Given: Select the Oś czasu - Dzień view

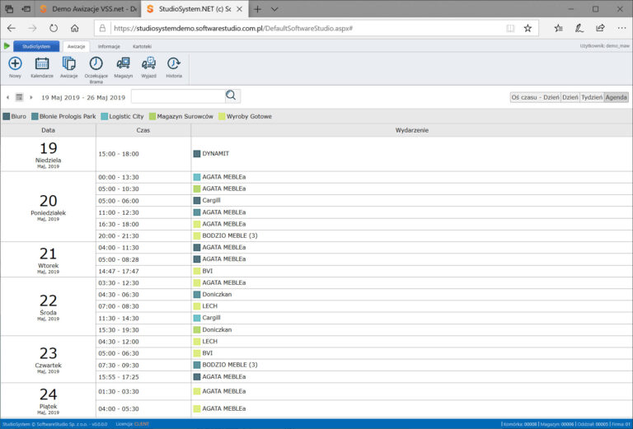Looking at the screenshot, I should [x=534, y=97].
